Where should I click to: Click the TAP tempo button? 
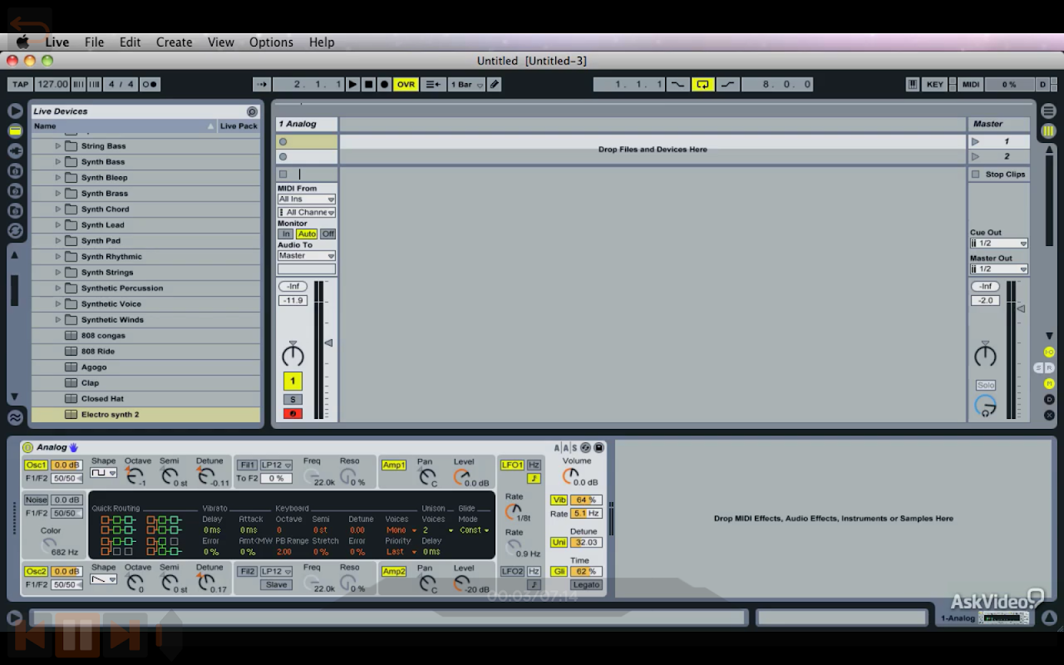click(x=20, y=84)
